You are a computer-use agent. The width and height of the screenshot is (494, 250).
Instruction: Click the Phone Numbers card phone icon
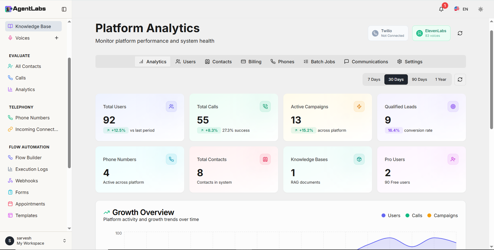(x=171, y=159)
